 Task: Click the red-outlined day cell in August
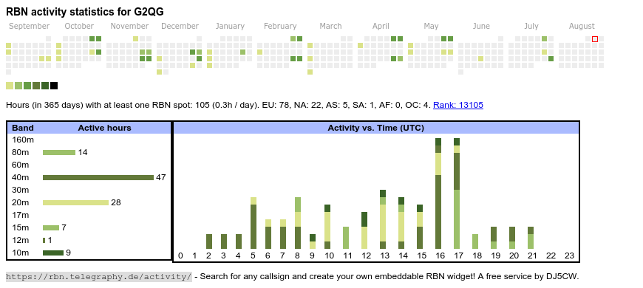pyautogui.click(x=595, y=39)
